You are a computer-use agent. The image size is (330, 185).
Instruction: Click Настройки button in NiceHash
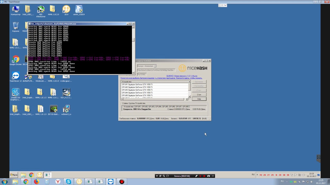pos(199,86)
